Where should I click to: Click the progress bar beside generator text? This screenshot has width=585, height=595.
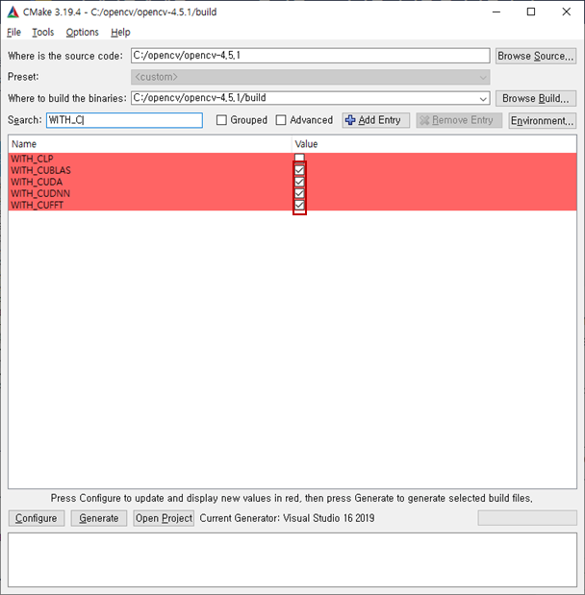pos(527,518)
